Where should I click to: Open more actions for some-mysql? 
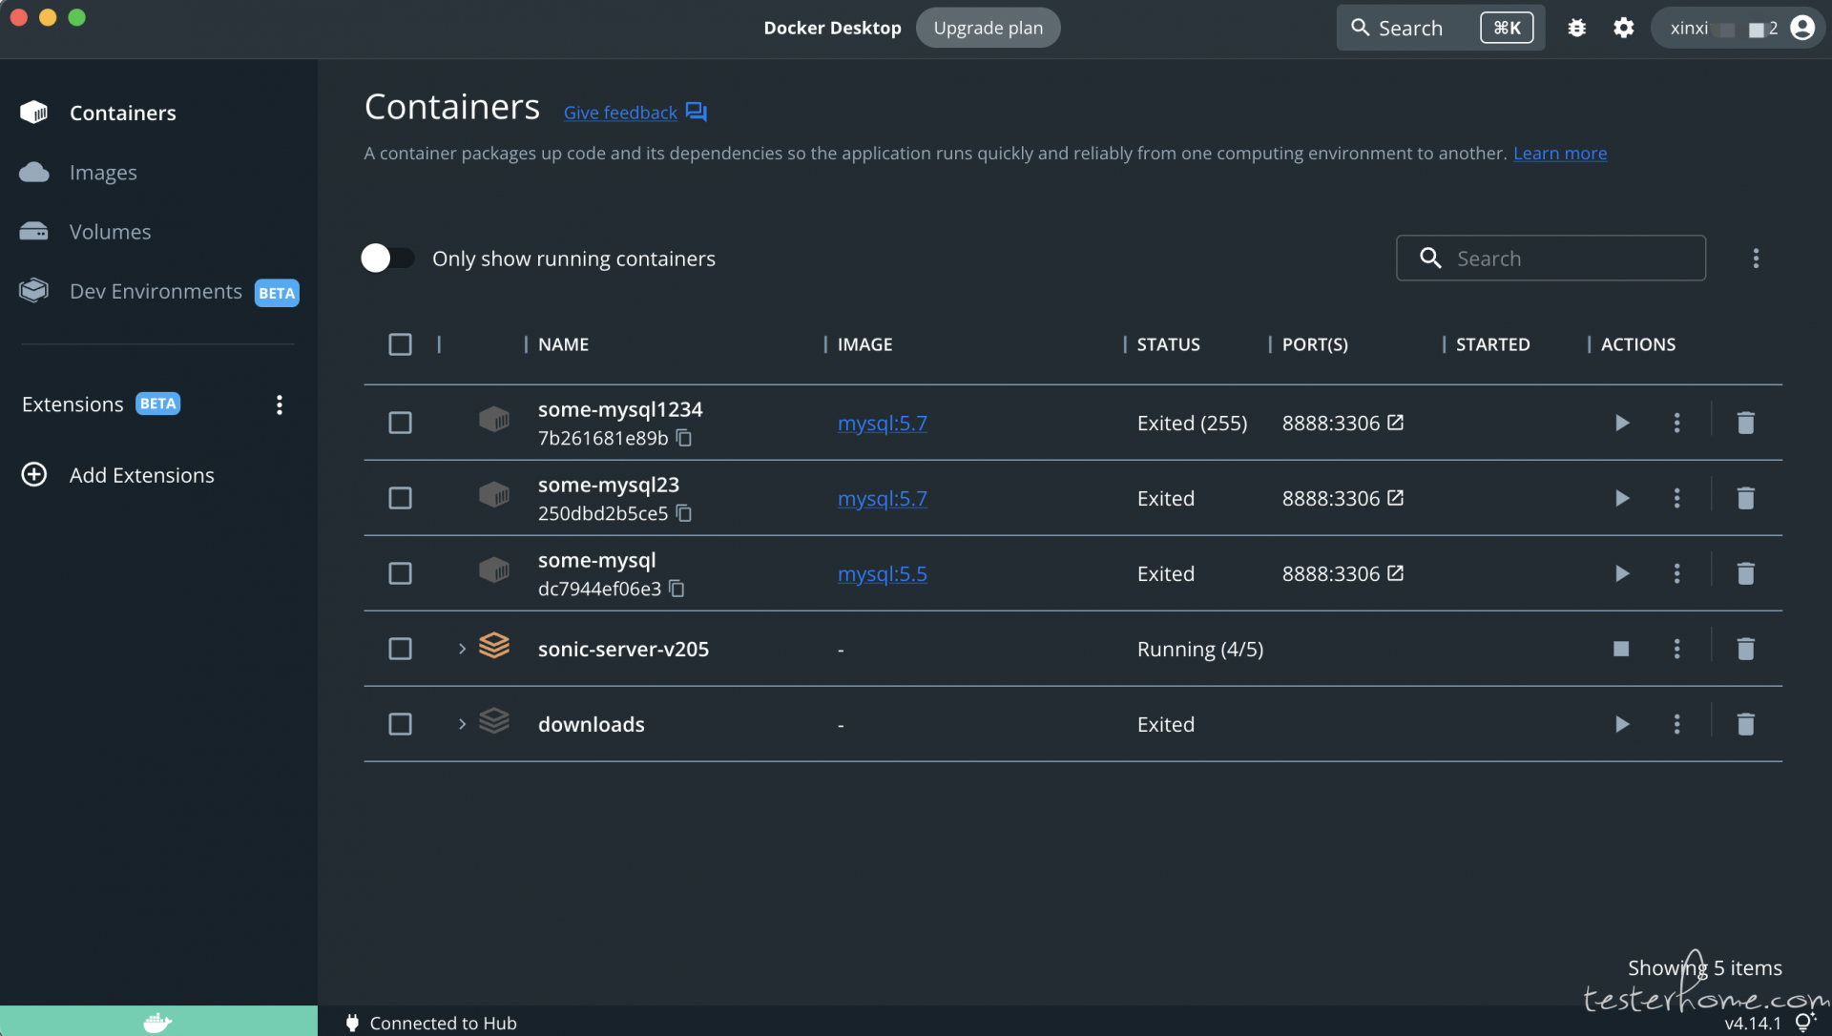coord(1676,573)
